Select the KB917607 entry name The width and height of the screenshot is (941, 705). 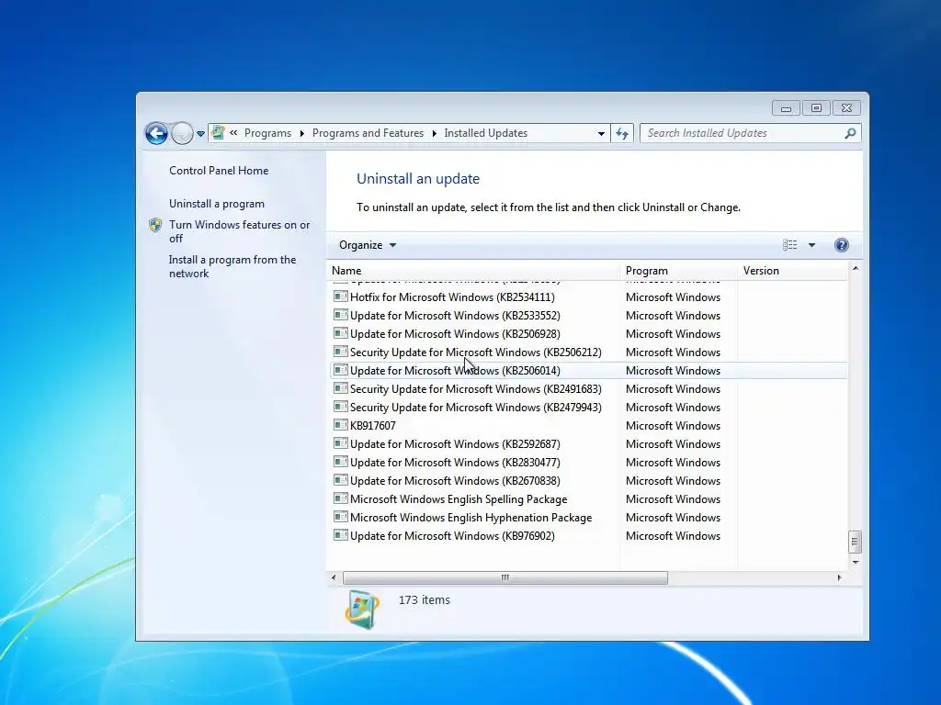[373, 426]
